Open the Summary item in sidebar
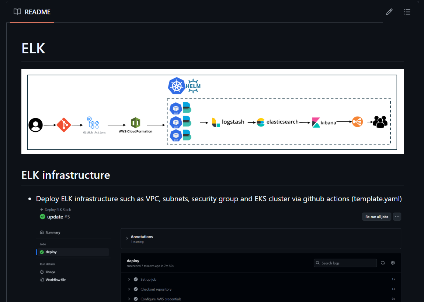This screenshot has height=302, width=424. click(x=53, y=232)
